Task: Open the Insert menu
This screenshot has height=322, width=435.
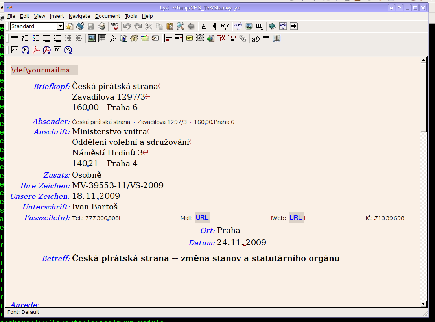Action: tap(57, 16)
